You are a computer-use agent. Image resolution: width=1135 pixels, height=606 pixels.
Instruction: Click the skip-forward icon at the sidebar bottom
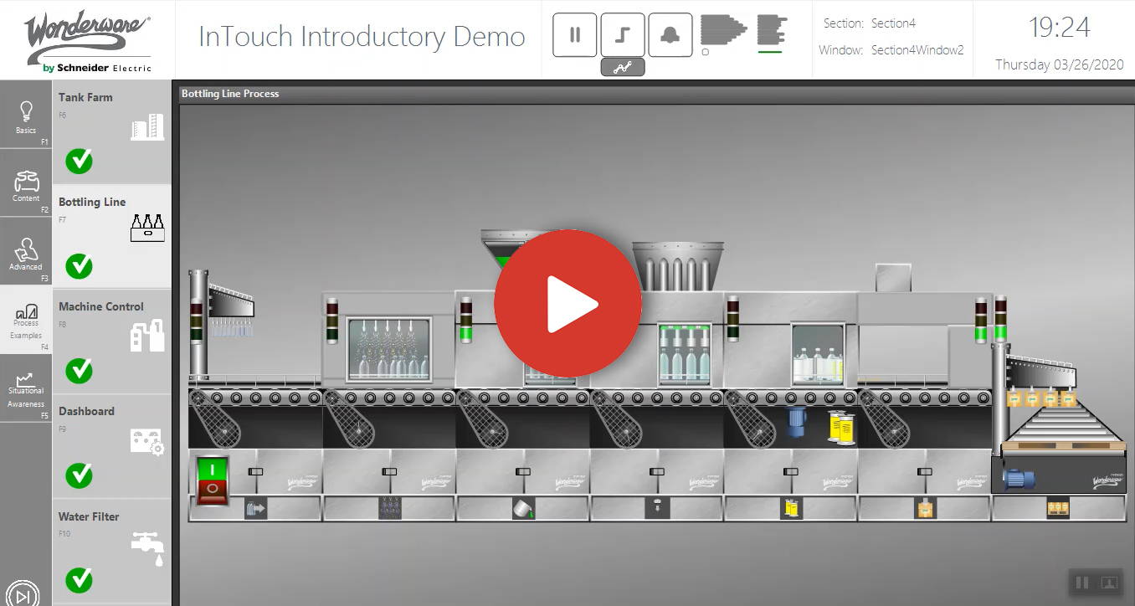(23, 595)
